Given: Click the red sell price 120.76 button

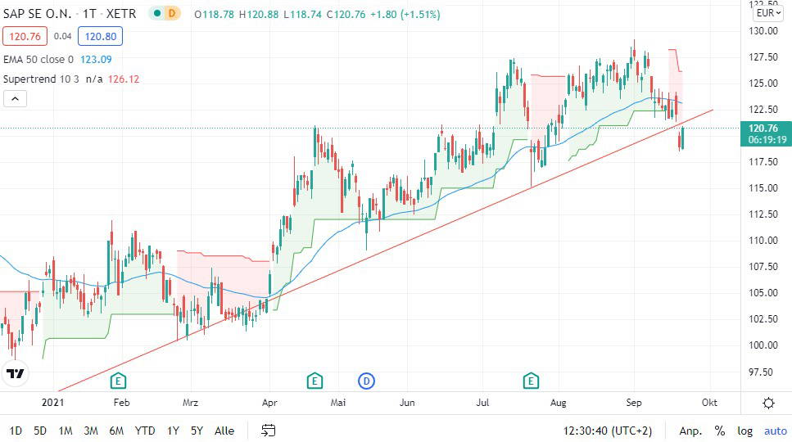Looking at the screenshot, I should [x=25, y=36].
